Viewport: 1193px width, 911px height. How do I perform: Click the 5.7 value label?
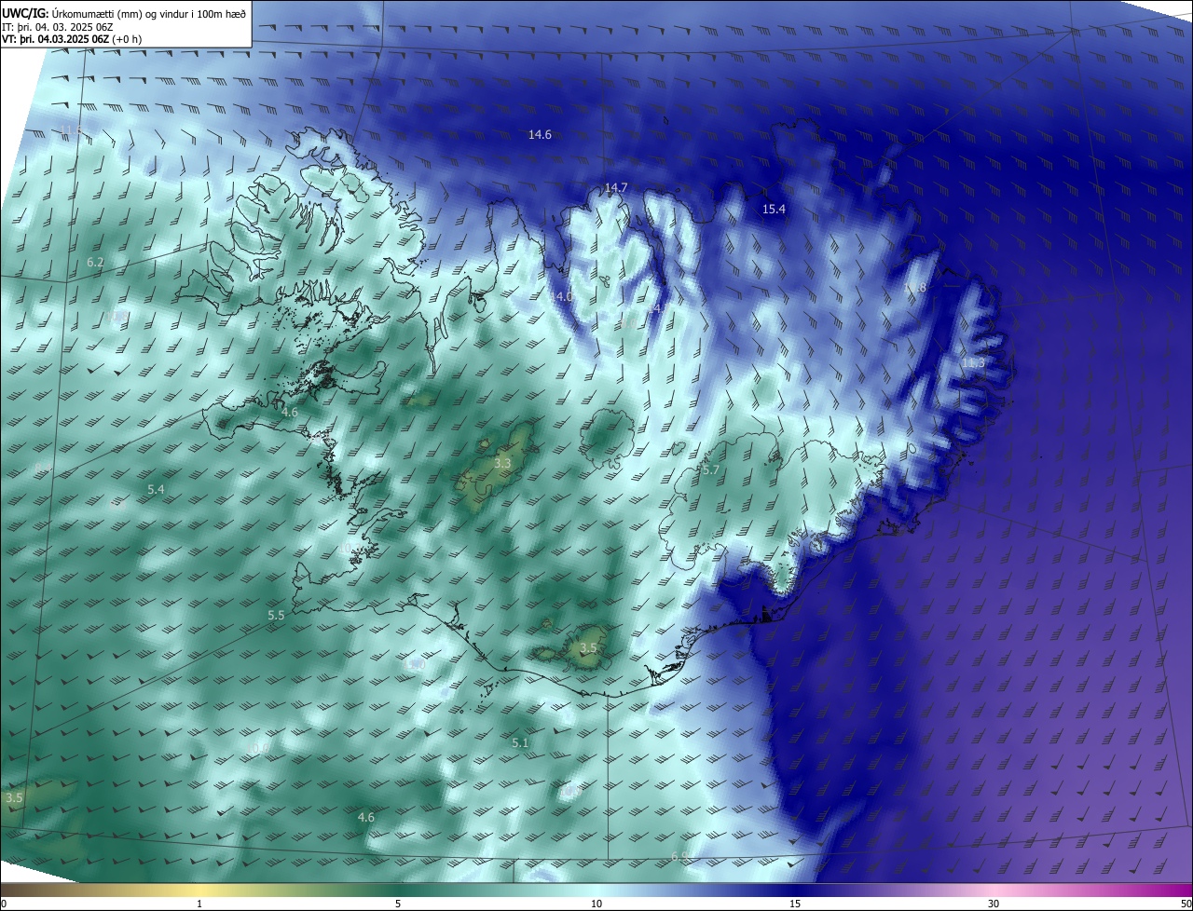[711, 470]
